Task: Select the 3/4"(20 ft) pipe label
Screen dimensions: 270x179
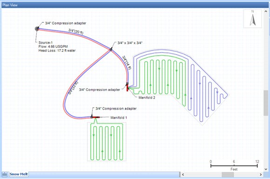Action: (x=76, y=32)
